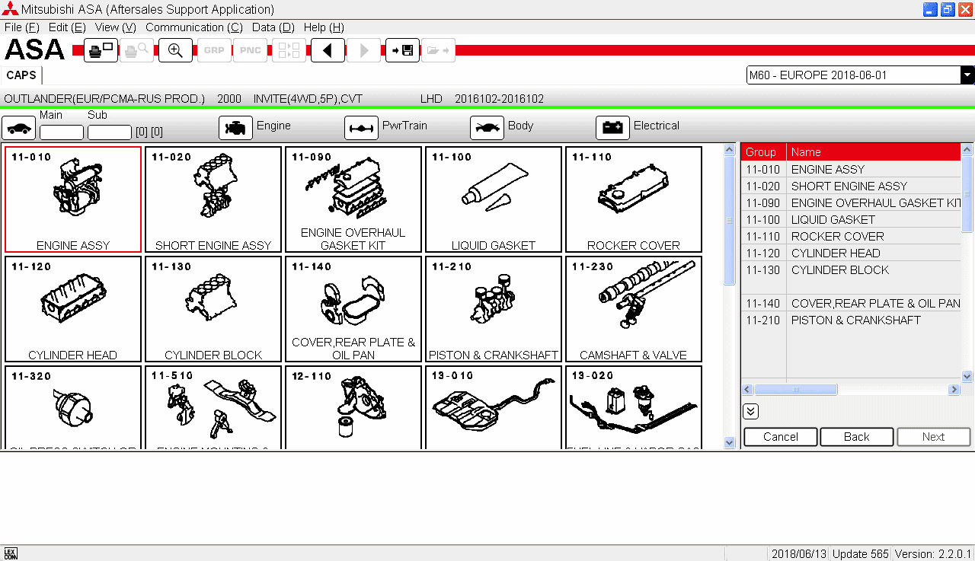Select the Body category icon

click(487, 128)
